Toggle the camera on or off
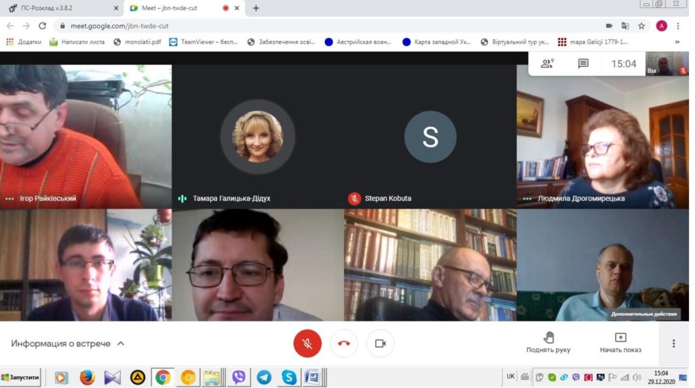The width and height of the screenshot is (695, 388). pyautogui.click(x=380, y=343)
